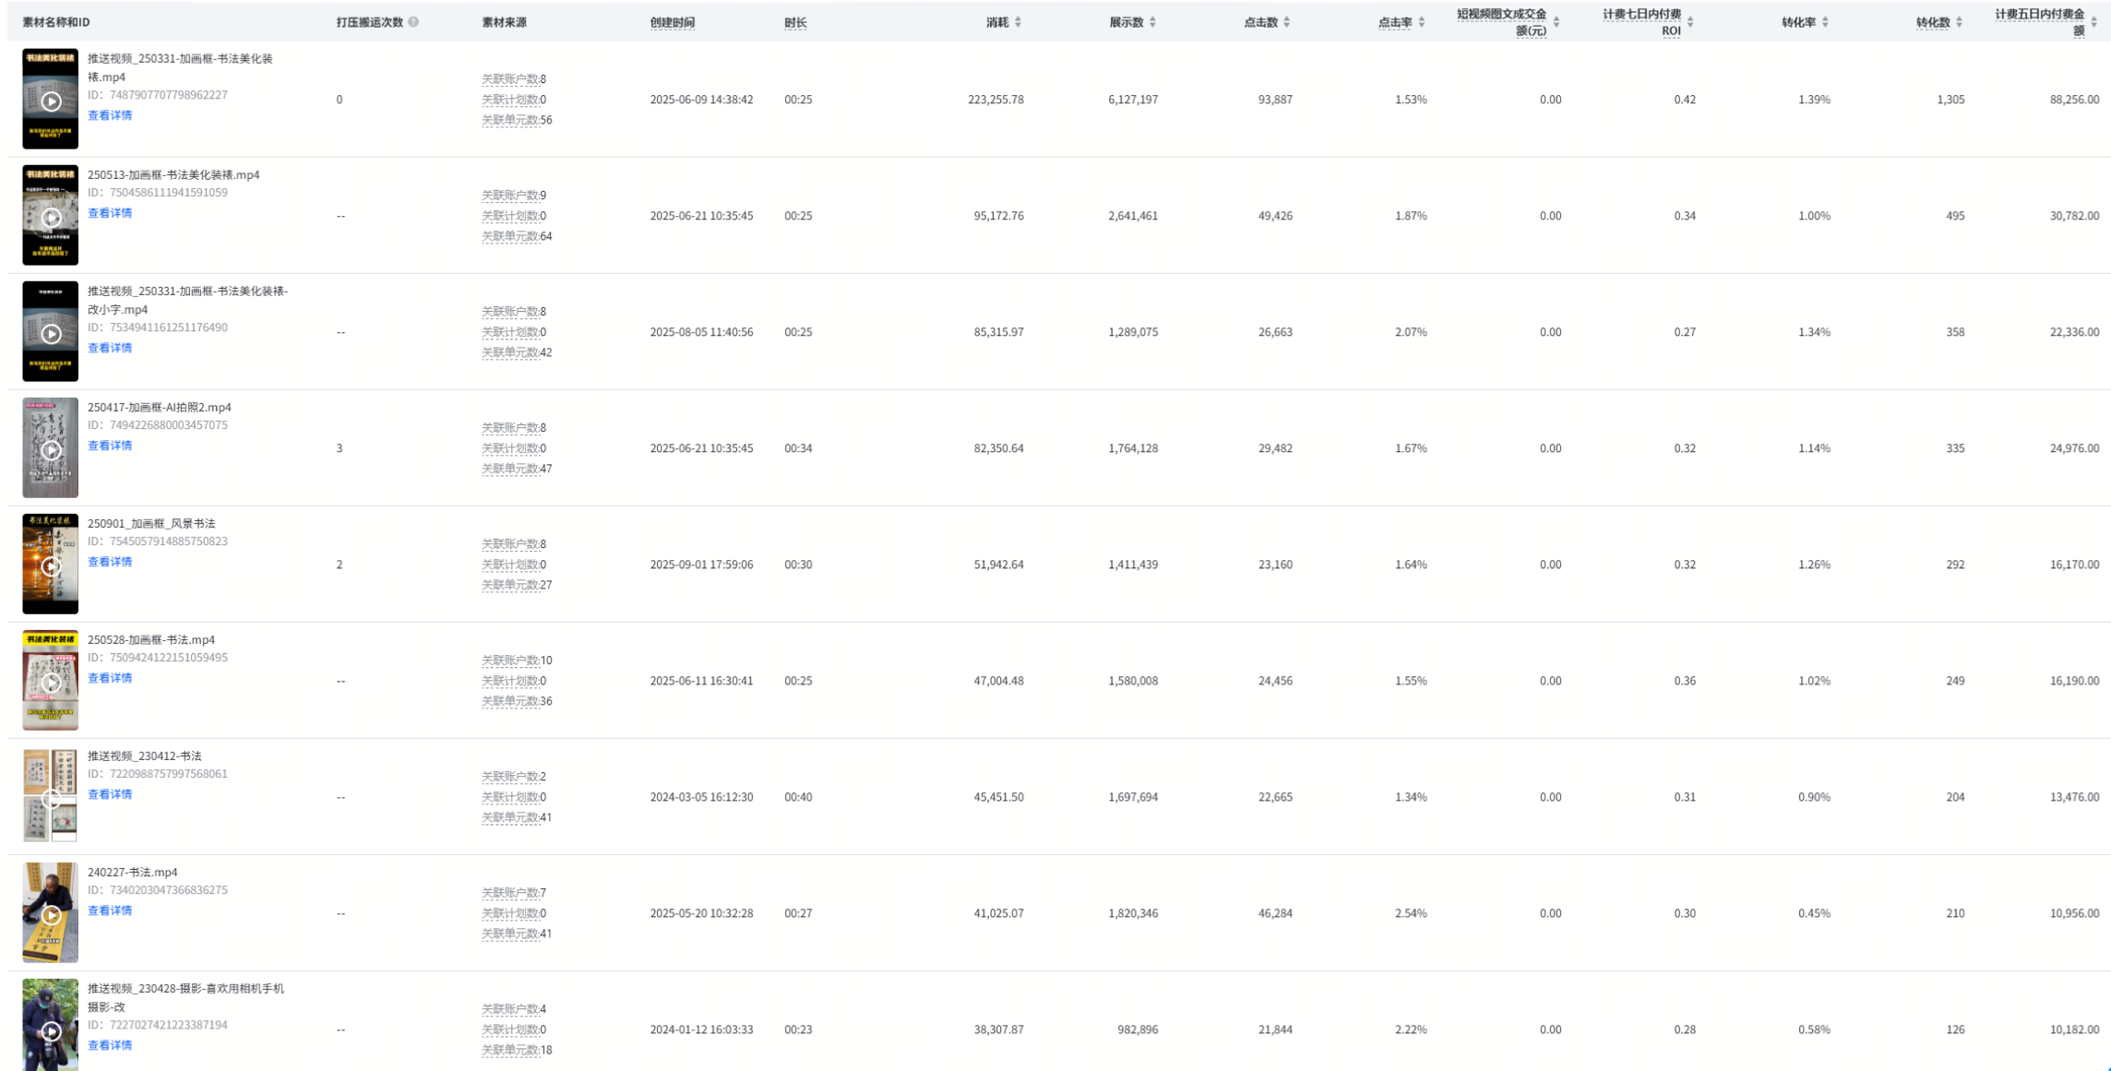Click the 消耗 value 223,255.78
The image size is (2111, 1071).
click(996, 100)
